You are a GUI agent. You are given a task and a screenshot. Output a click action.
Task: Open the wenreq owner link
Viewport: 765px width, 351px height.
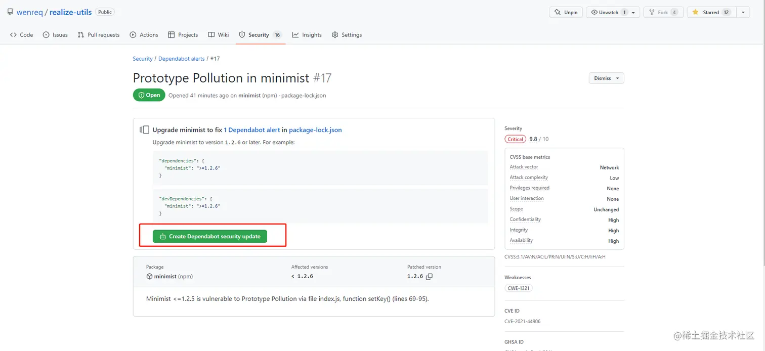pyautogui.click(x=30, y=12)
